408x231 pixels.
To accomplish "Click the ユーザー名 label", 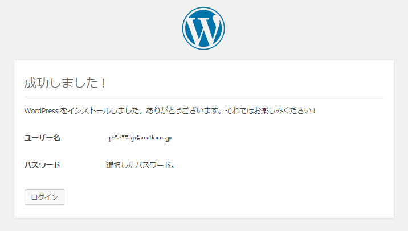I will pos(42,138).
